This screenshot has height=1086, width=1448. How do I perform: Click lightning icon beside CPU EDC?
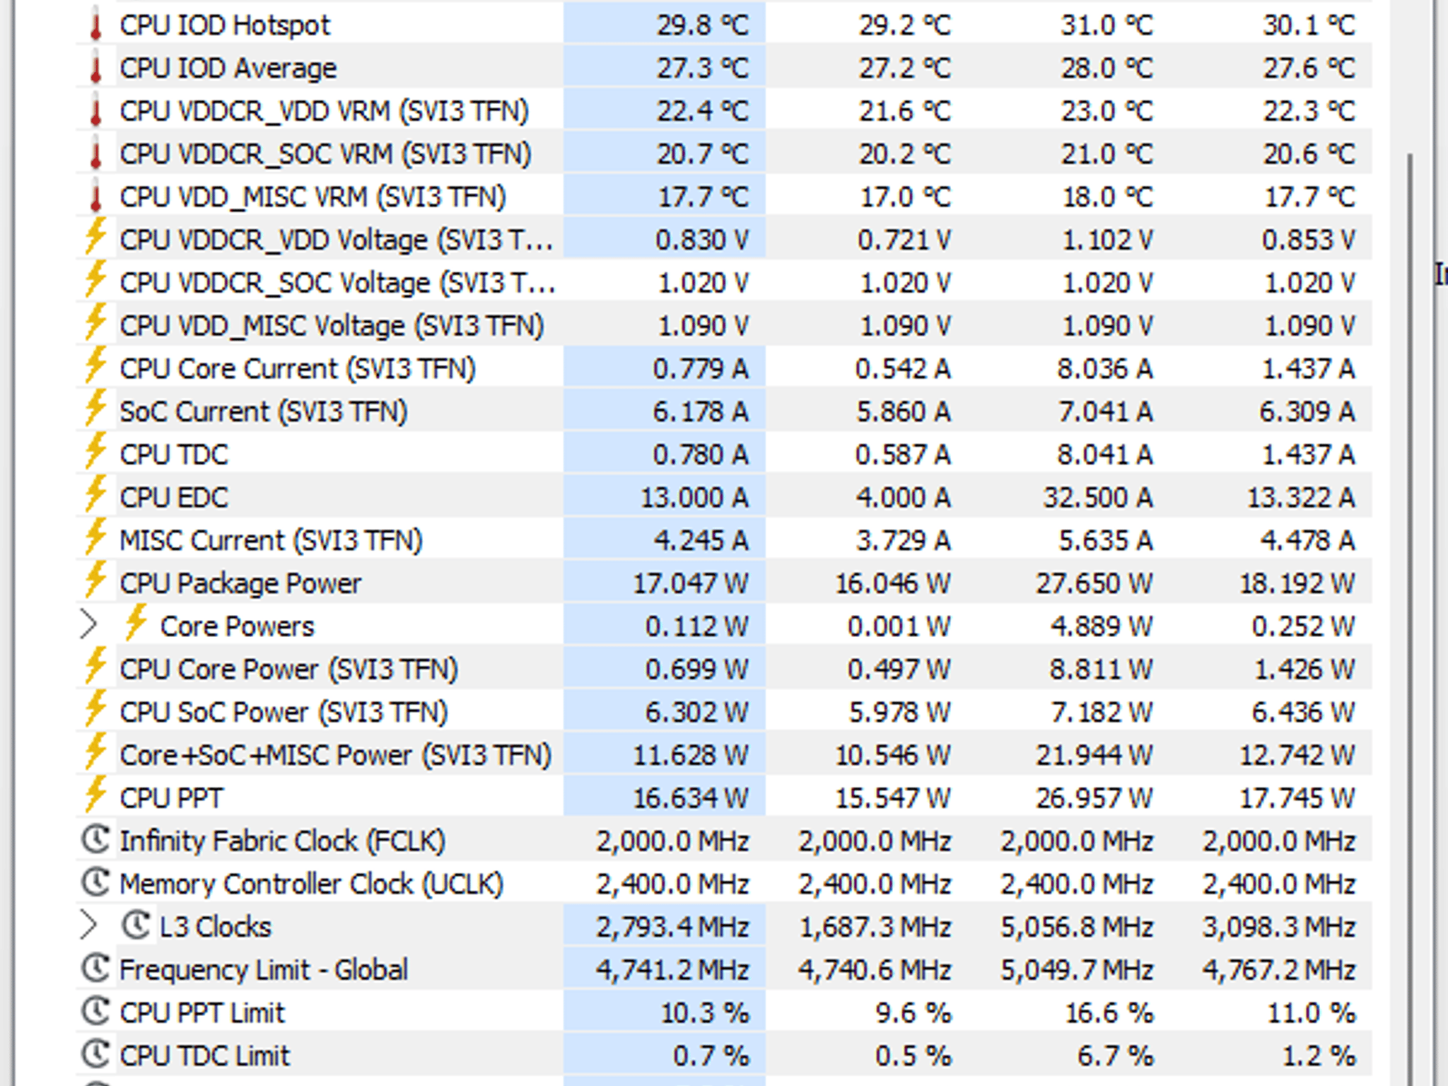95,494
